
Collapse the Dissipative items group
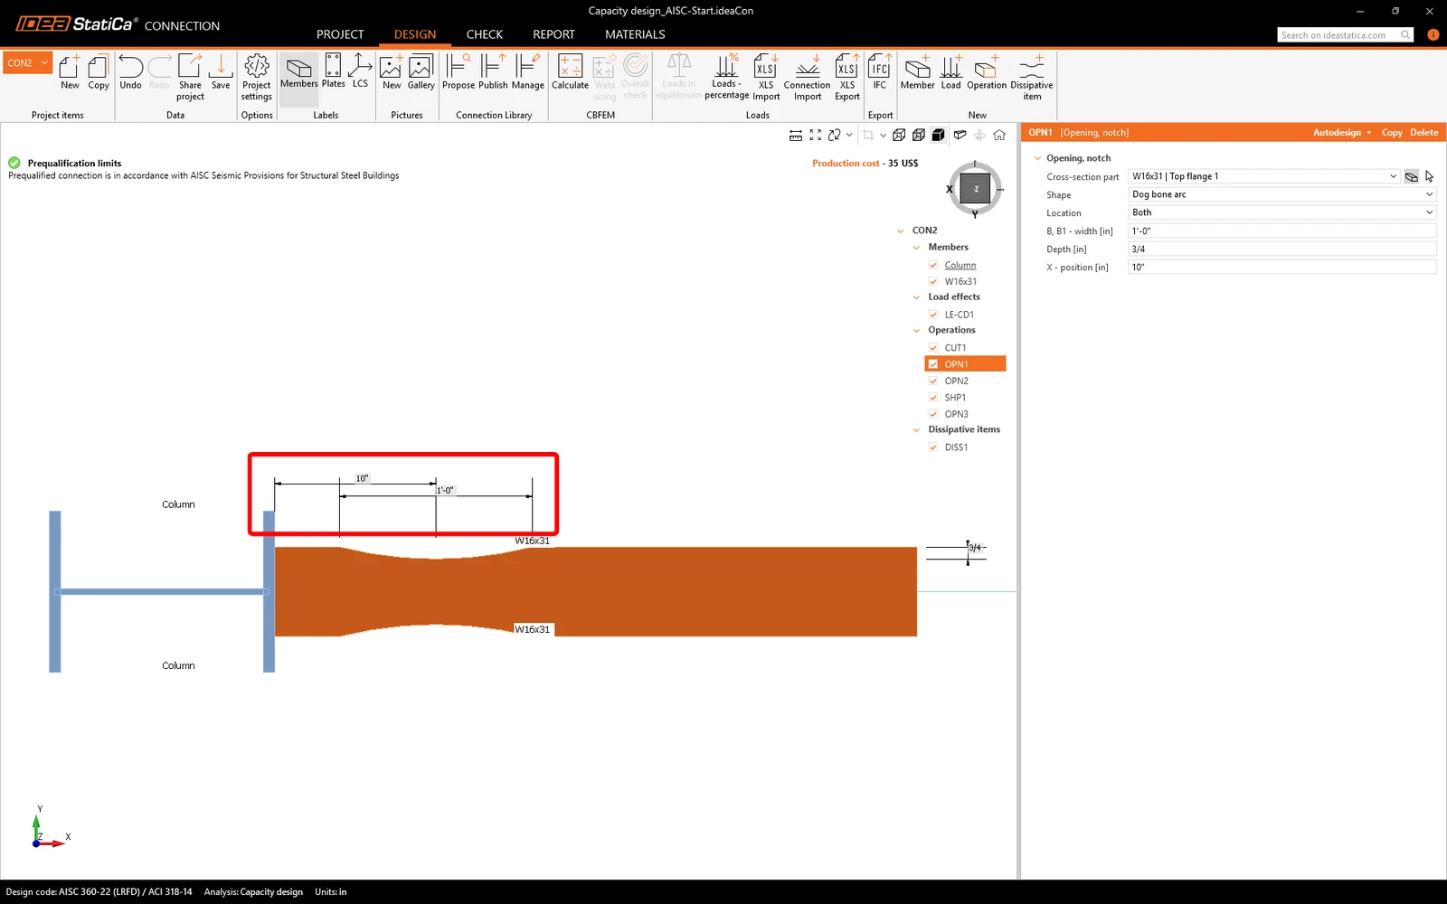(x=916, y=429)
